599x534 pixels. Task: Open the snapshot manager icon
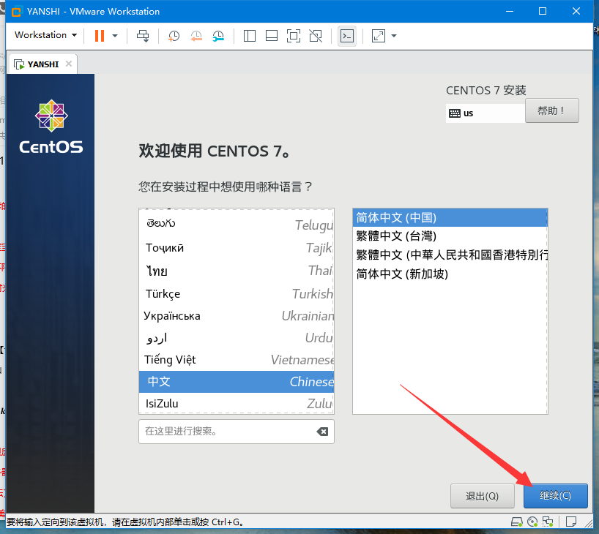coord(219,35)
